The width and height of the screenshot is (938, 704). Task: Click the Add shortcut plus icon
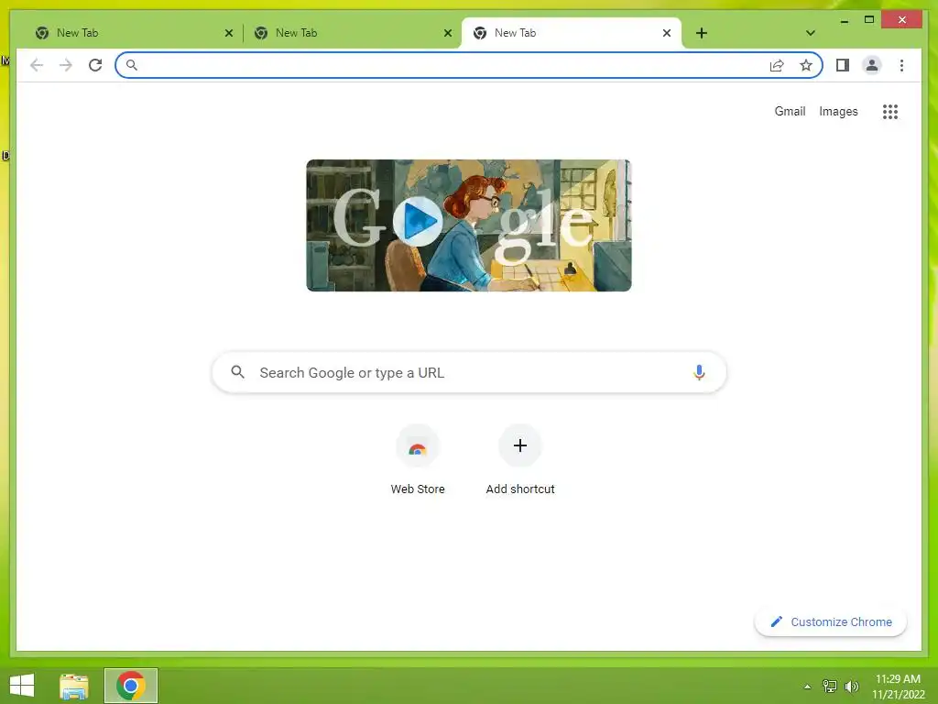pyautogui.click(x=520, y=445)
